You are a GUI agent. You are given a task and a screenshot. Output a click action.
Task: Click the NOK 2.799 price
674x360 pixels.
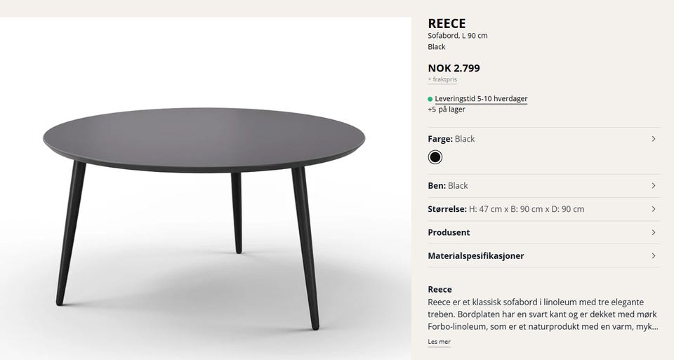[x=454, y=68]
